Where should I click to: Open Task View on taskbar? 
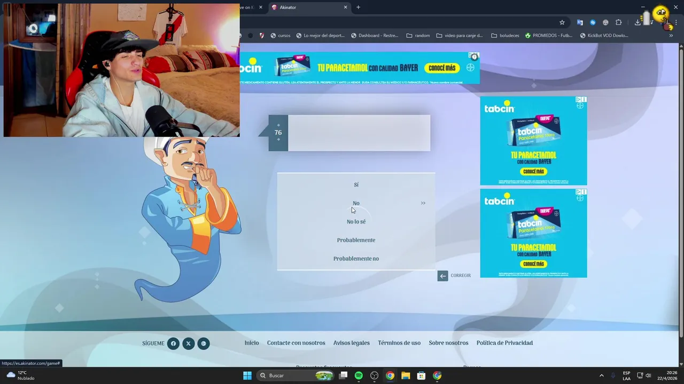(343, 375)
